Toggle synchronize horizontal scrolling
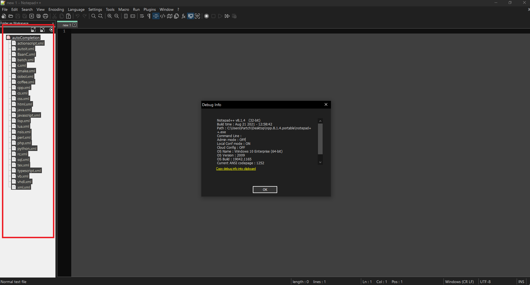 133,16
